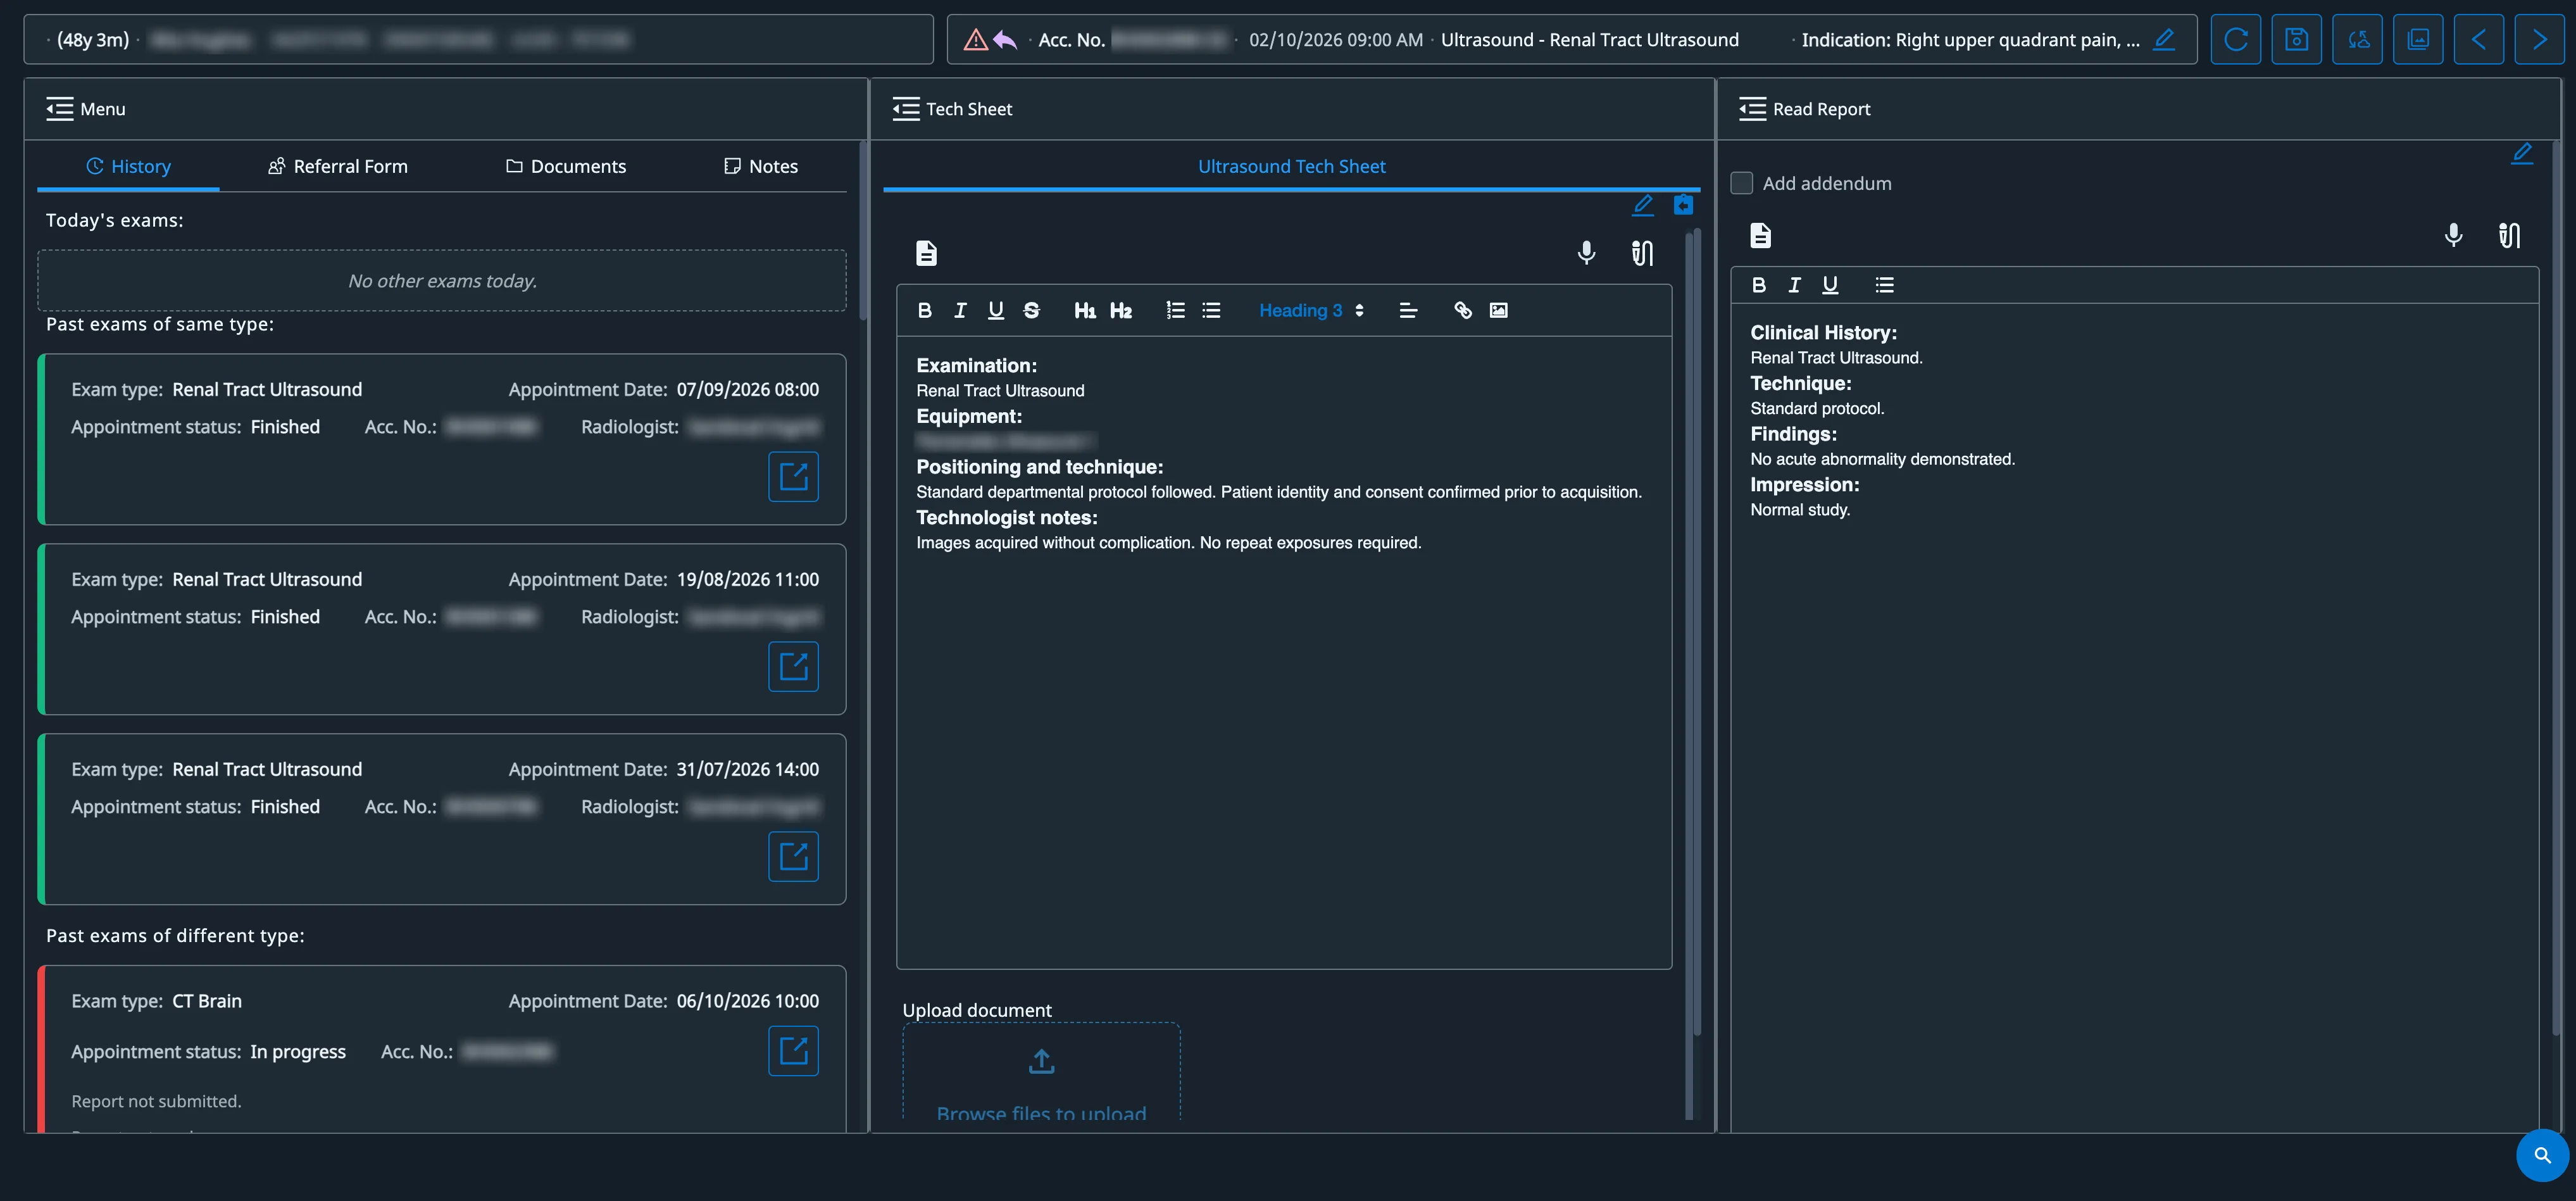
Task: Apply Heading 1 in the Tech Sheet editor
Action: [1084, 310]
